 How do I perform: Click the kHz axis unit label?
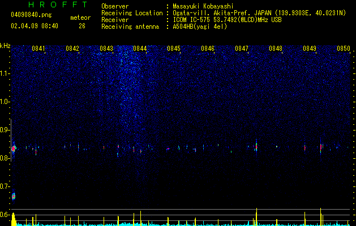5,46
